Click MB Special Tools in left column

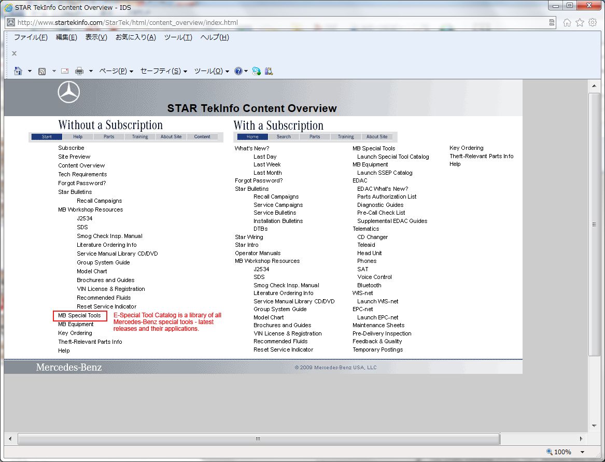coord(79,315)
